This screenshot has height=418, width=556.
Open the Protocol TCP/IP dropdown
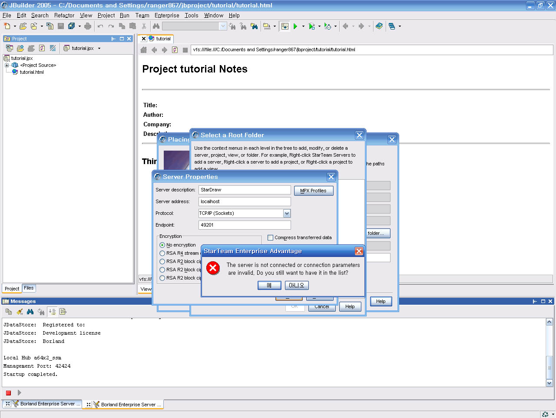pyautogui.click(x=287, y=214)
